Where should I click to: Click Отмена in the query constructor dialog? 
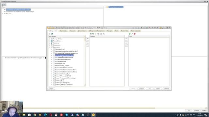(158, 89)
